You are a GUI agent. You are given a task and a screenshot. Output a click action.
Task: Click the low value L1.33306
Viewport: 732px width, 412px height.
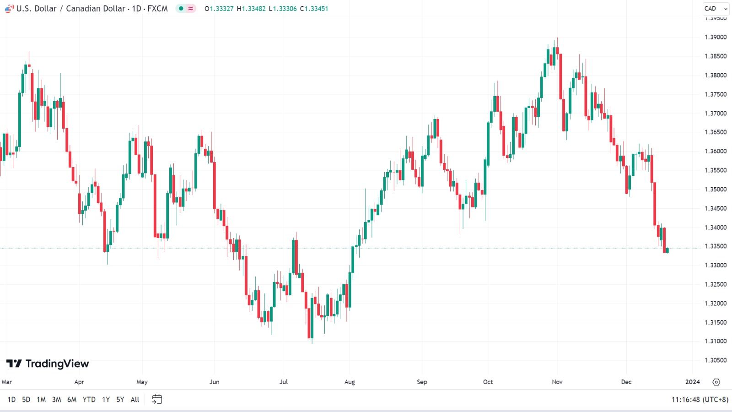[283, 9]
